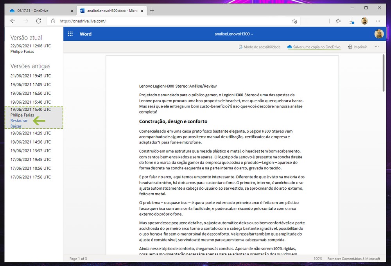Click the 100% zoom level indicator
The height and width of the screenshot is (266, 391).
(x=317, y=259)
